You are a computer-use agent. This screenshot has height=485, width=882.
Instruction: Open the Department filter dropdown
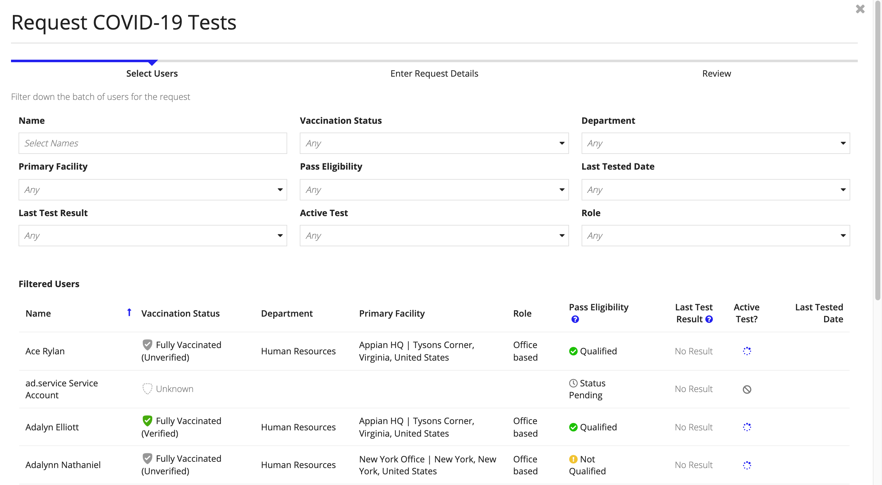(715, 143)
